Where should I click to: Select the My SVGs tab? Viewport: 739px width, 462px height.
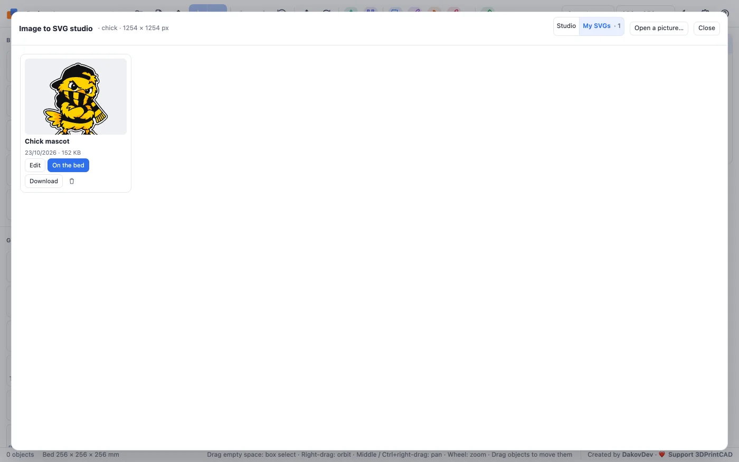pyautogui.click(x=602, y=26)
